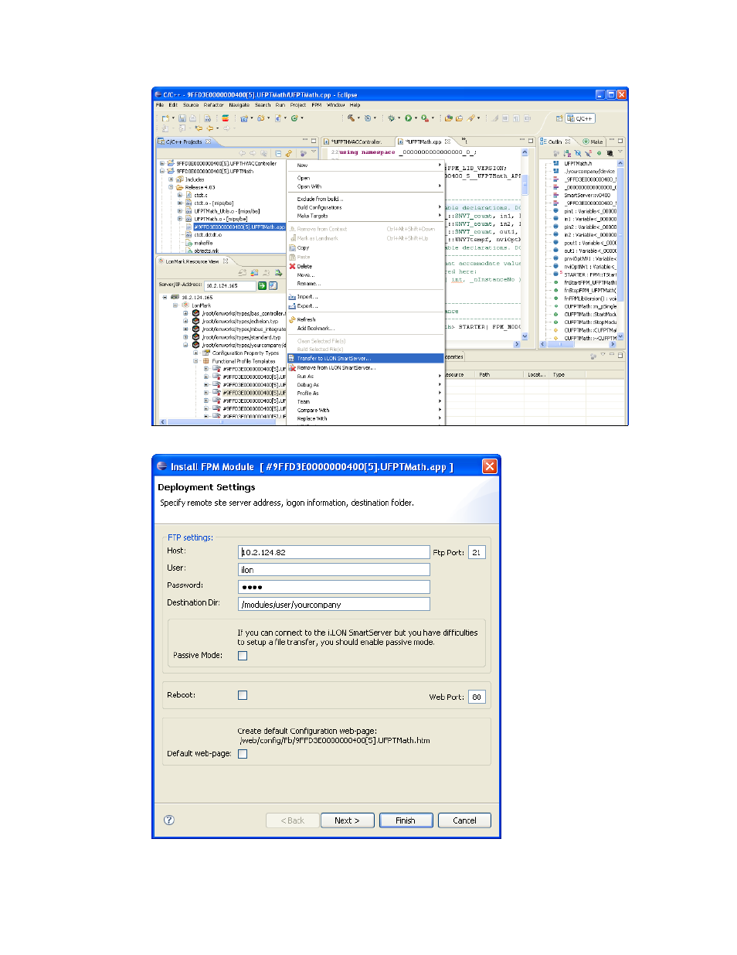Click the Collapse All icon in Projects view
The image size is (737, 955).
tap(279, 153)
